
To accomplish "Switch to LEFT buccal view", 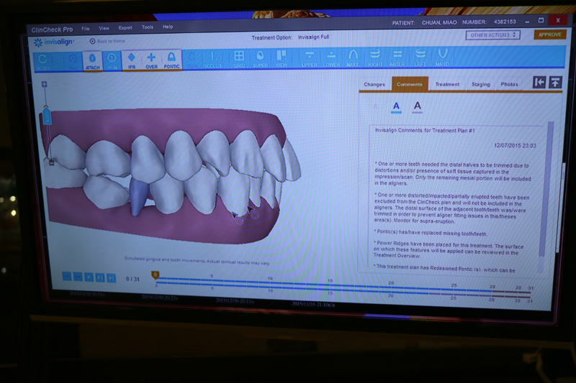I will tap(420, 58).
